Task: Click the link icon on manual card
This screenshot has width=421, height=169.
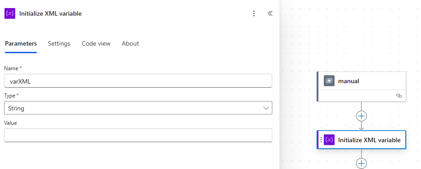Action: pos(399,96)
